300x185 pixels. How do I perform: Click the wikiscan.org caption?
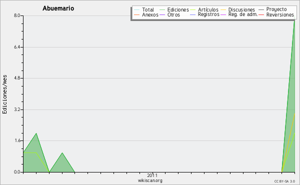[x=150, y=180]
